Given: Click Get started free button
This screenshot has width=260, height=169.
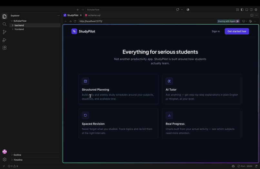Looking at the screenshot, I should click(x=237, y=31).
